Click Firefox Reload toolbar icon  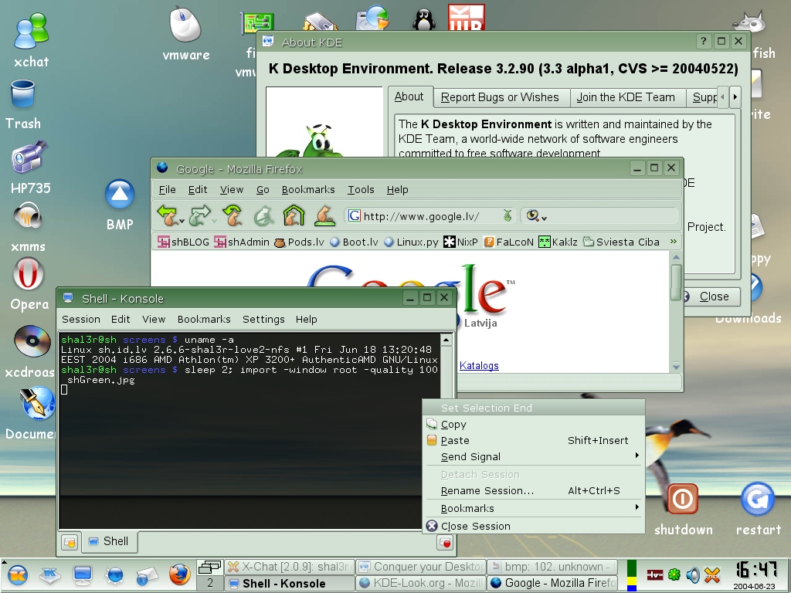coord(232,215)
